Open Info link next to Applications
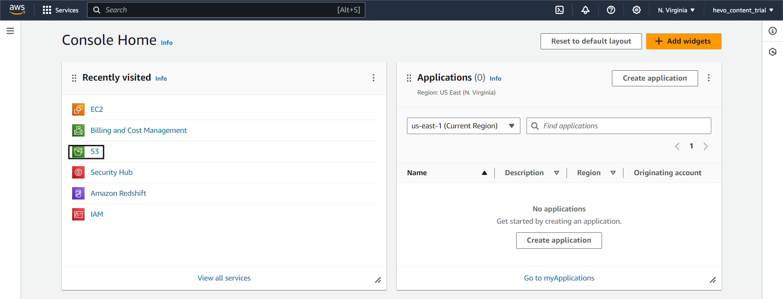Viewport: 783px width, 299px height. point(496,79)
